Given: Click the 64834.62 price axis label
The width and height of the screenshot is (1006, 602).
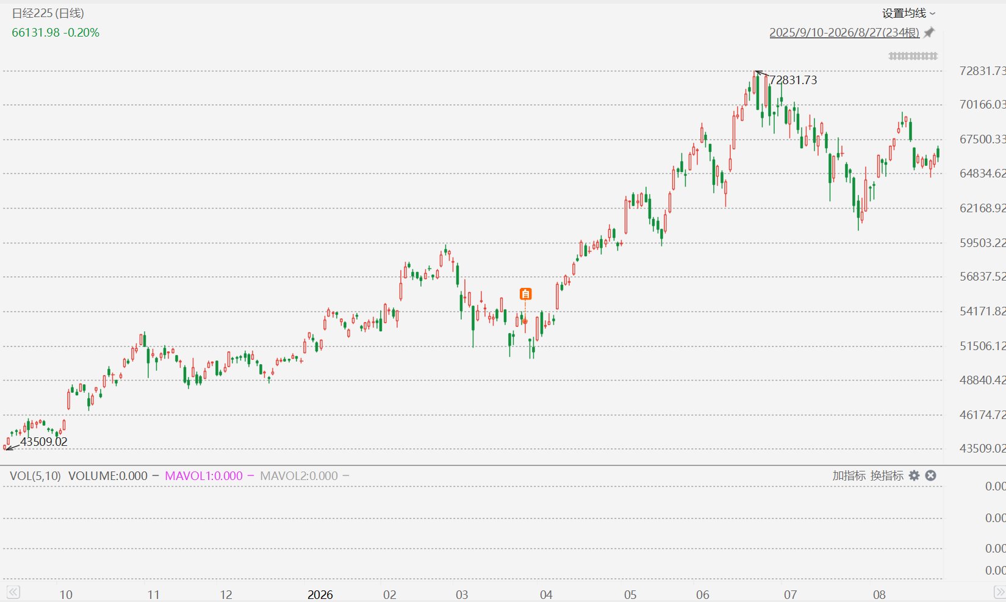Looking at the screenshot, I should click(x=982, y=173).
